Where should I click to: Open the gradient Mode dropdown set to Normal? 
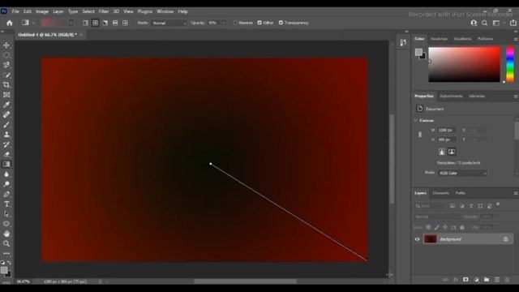coord(169,23)
